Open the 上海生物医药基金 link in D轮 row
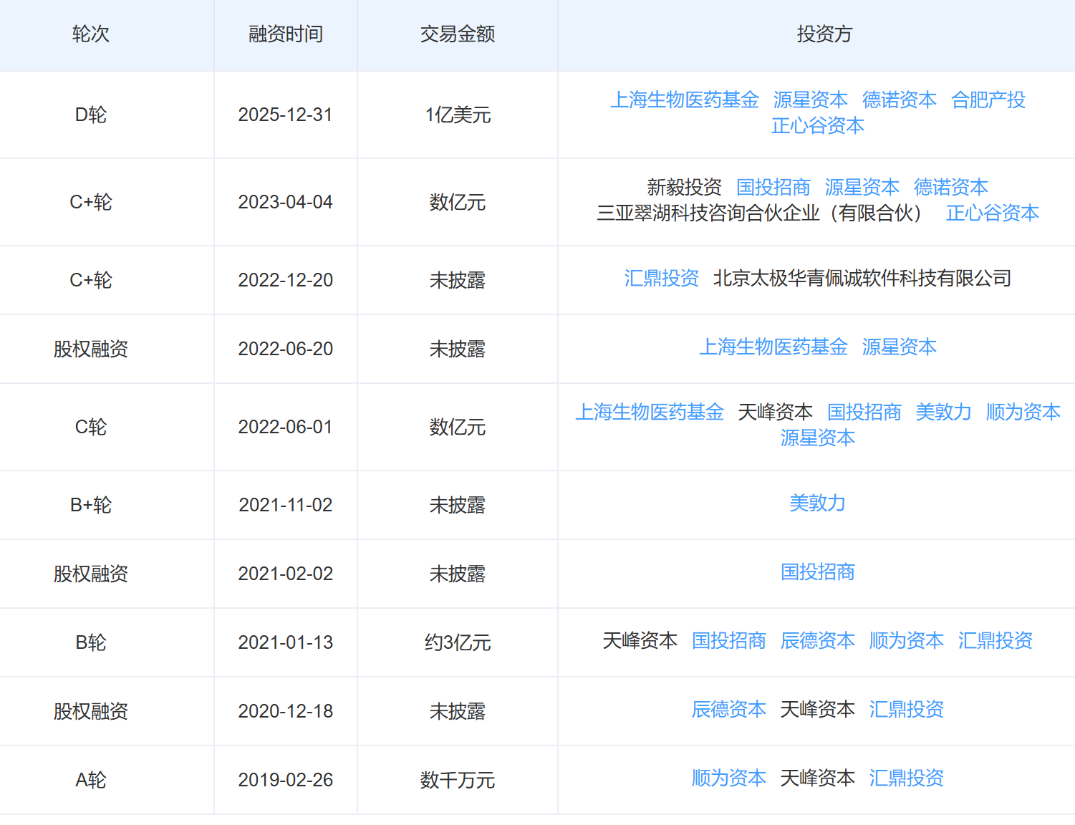The width and height of the screenshot is (1075, 825). click(x=684, y=100)
